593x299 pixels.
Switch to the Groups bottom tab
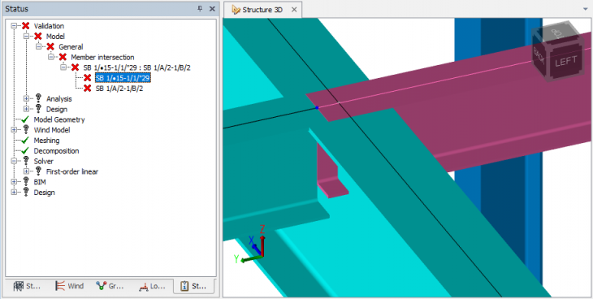(110, 286)
